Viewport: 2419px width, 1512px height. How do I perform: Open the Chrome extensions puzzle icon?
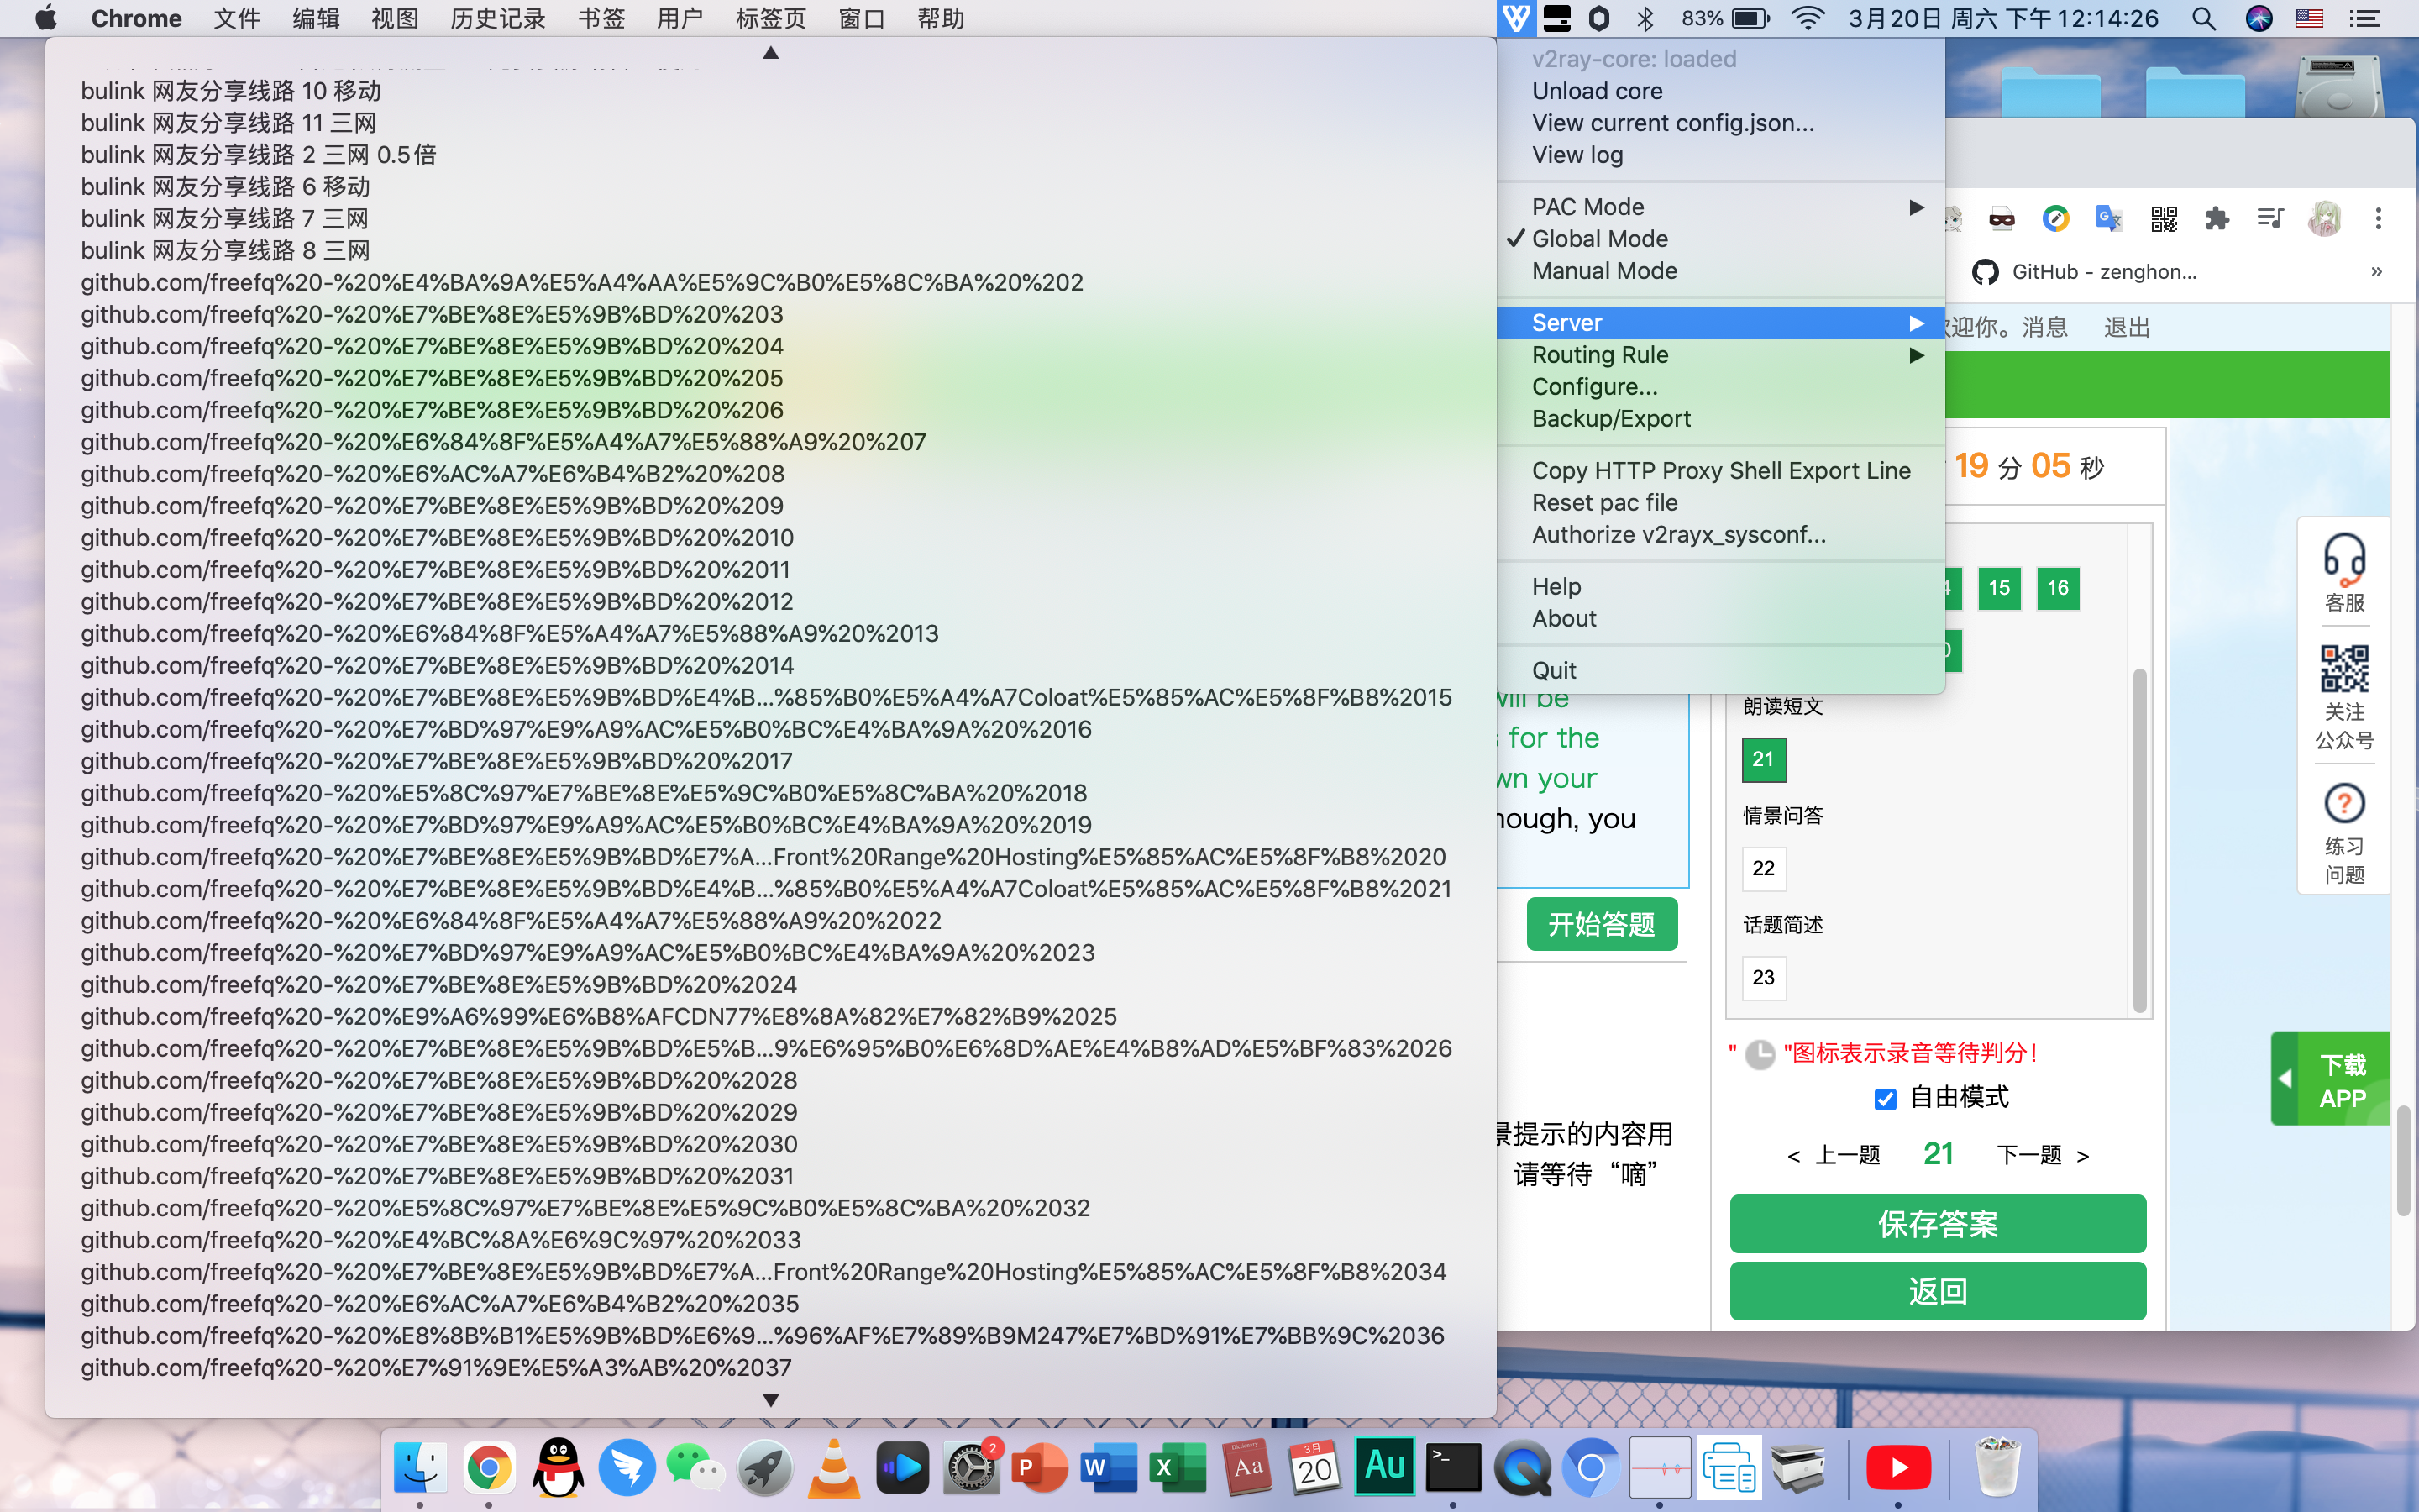pyautogui.click(x=2216, y=218)
